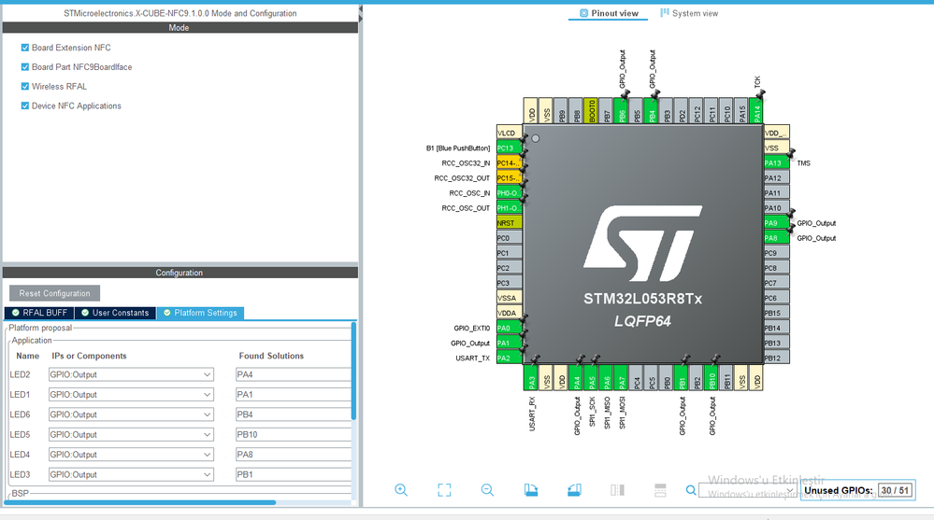Click the B1 [Blue PushButton] label
The height and width of the screenshot is (520, 934).
[x=458, y=148]
